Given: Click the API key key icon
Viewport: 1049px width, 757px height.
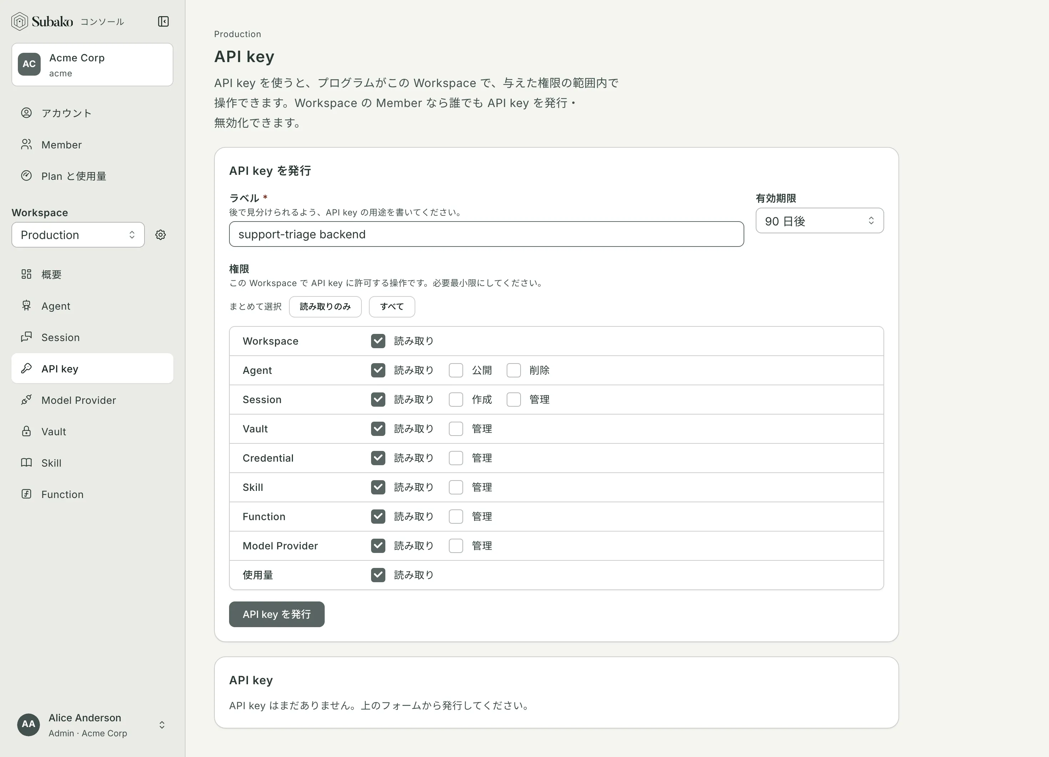Looking at the screenshot, I should (26, 369).
